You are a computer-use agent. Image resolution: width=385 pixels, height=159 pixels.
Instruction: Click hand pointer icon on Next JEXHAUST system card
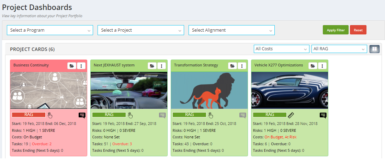(131, 115)
